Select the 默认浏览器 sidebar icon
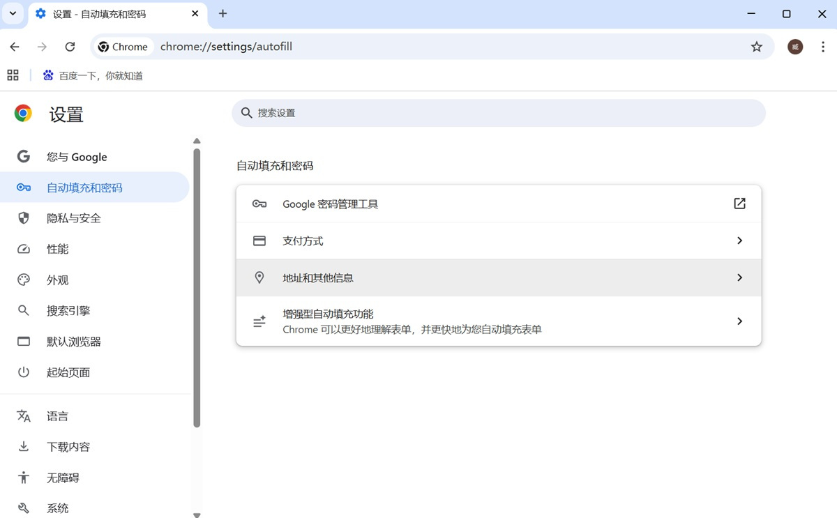The width and height of the screenshot is (837, 518). point(23,341)
